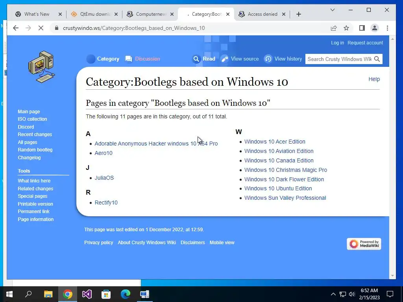Open What links here
This screenshot has width=403, height=302.
34,181
